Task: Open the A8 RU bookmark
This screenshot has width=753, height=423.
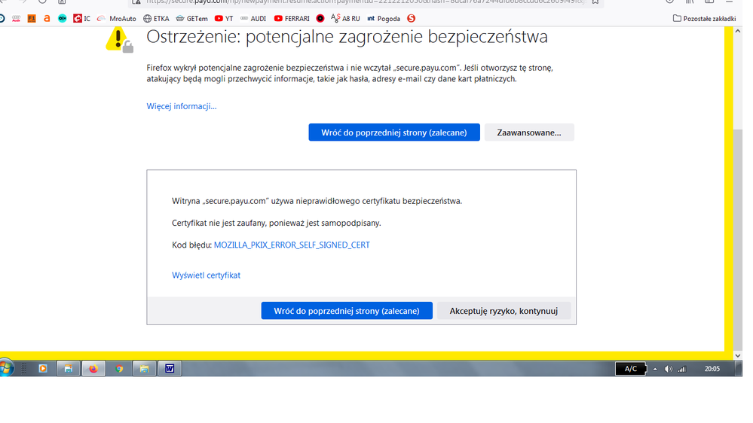Action: (345, 19)
